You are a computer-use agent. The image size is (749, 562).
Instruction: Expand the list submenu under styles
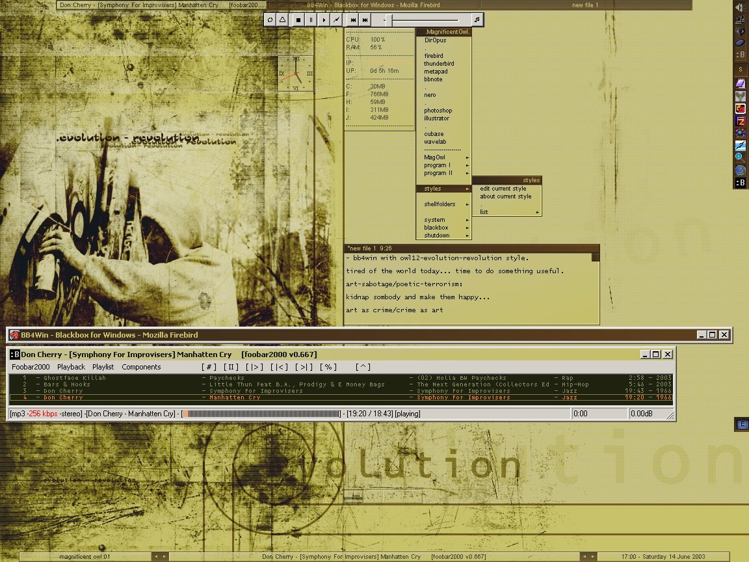(x=507, y=211)
